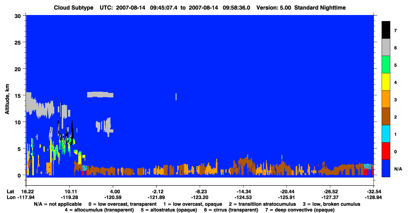The width and height of the screenshot is (415, 213).
Task: Click the blue N/A legend swatch
Action: coord(386,168)
